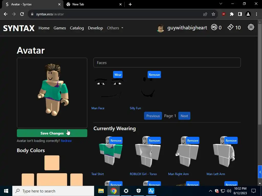Open the Games page

pos(60,28)
